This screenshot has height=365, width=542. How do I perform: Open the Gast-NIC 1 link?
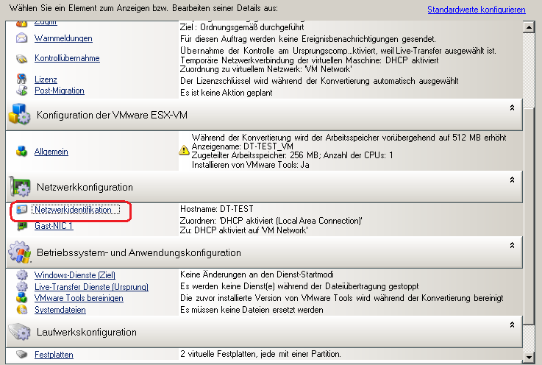click(x=54, y=226)
